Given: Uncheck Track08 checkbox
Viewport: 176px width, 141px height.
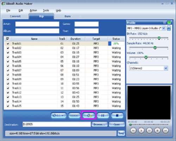Looking at the screenshot, I should 8,75.
